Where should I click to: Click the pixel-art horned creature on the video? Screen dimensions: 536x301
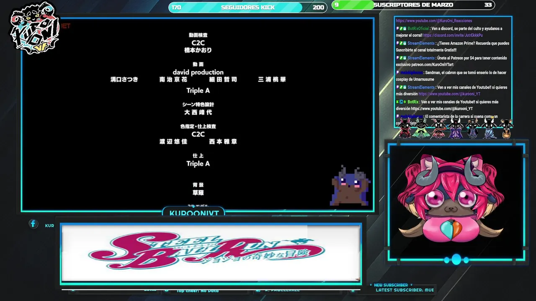pos(351,186)
